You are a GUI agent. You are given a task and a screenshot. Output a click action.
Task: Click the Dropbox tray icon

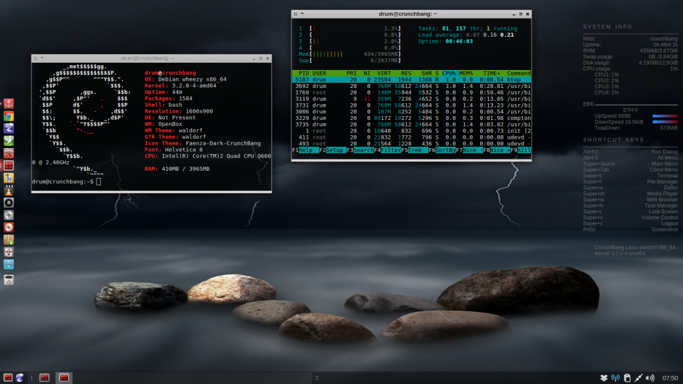pos(603,378)
